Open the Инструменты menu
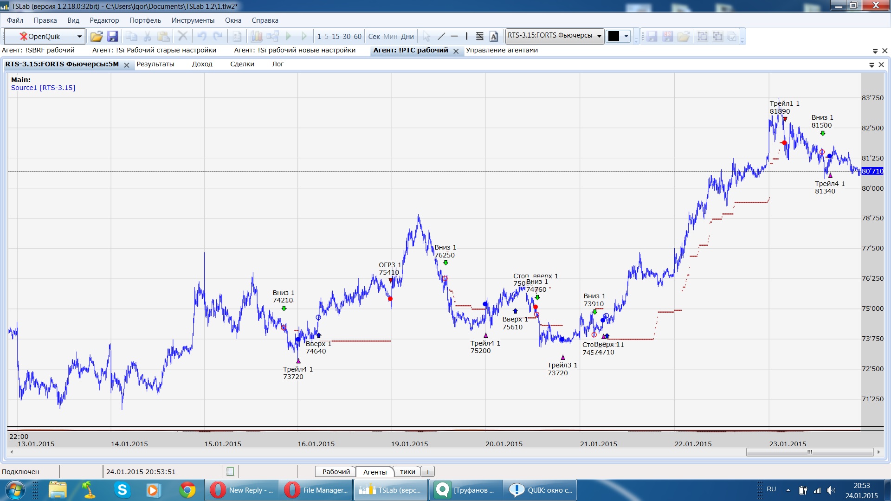 coord(193,20)
